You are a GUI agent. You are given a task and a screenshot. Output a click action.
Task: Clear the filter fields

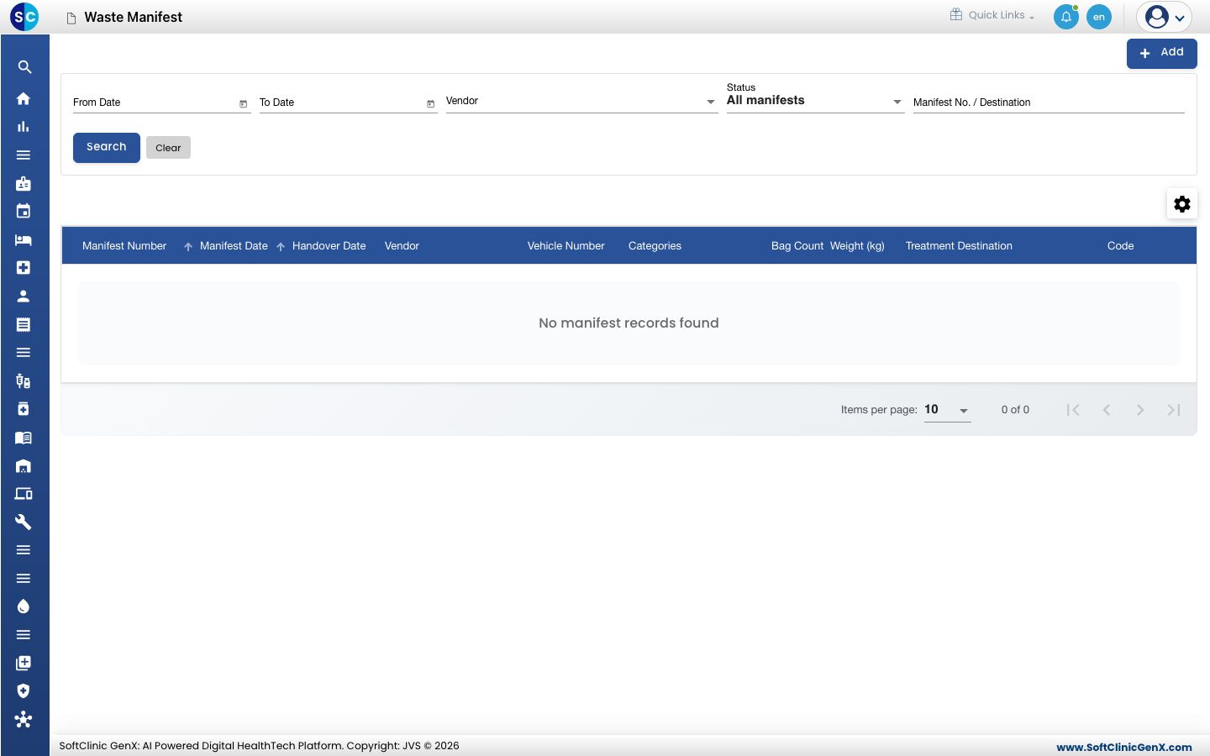pos(168,148)
